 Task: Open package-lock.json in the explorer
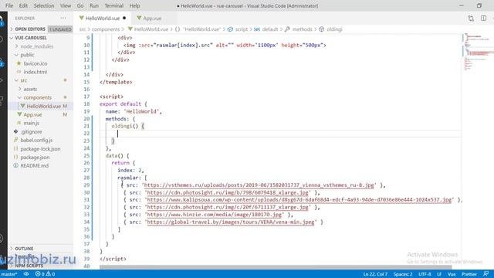[40, 149]
